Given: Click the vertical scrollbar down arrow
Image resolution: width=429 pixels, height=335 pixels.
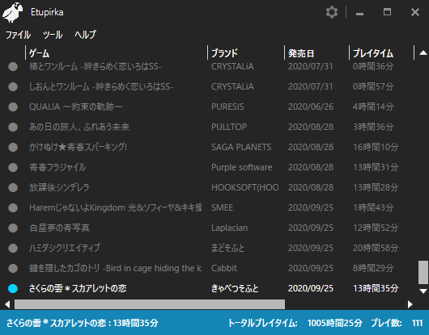Looking at the screenshot, I should (x=423, y=291).
